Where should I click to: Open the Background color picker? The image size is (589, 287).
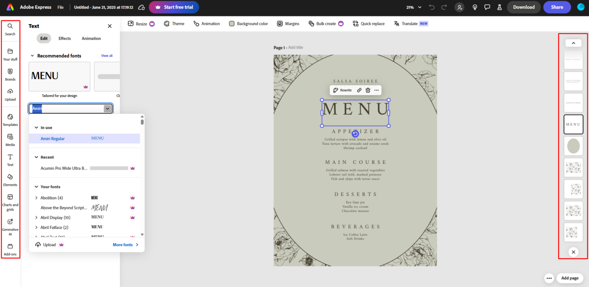coord(248,23)
